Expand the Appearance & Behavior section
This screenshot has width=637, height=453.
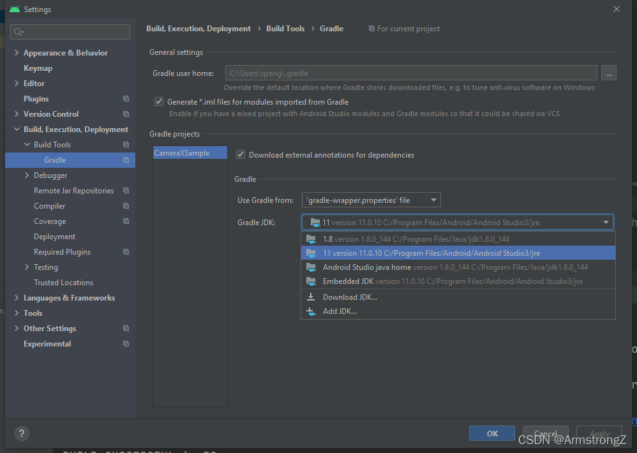[16, 52]
